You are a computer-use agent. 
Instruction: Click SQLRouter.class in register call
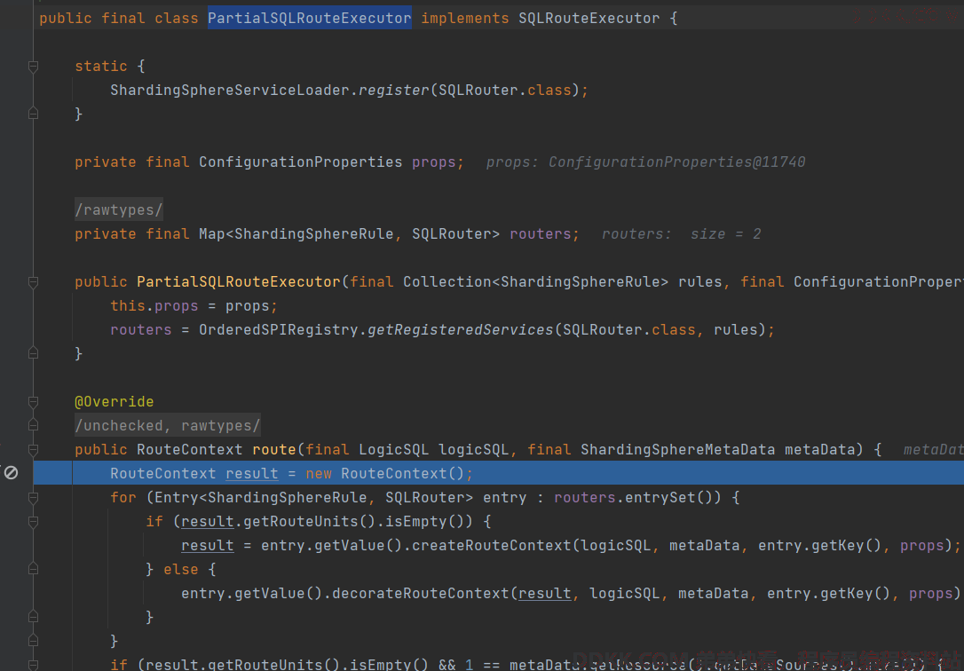tap(505, 91)
